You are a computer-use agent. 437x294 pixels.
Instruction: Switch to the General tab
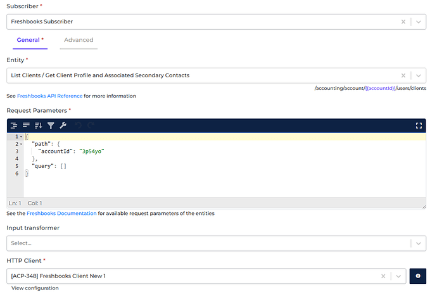pos(30,40)
